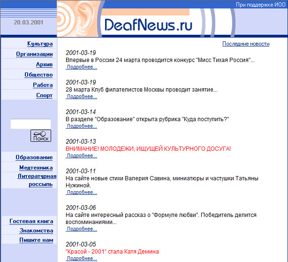The image size is (288, 262).
Task: Open the Литературная россыпь link
Action: 37,180
